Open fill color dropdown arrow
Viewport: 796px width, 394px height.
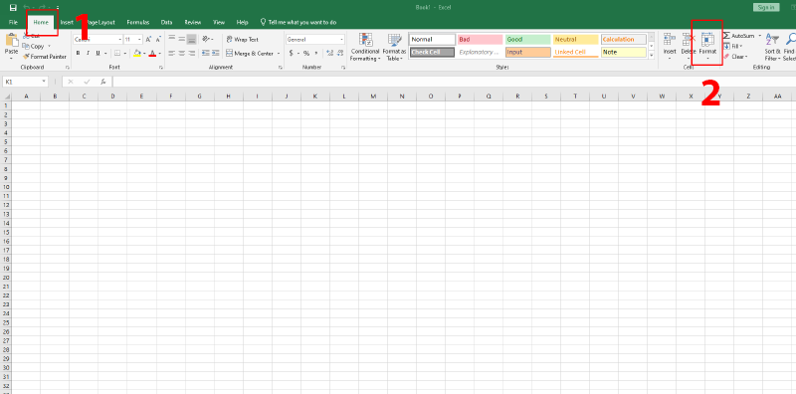click(144, 54)
